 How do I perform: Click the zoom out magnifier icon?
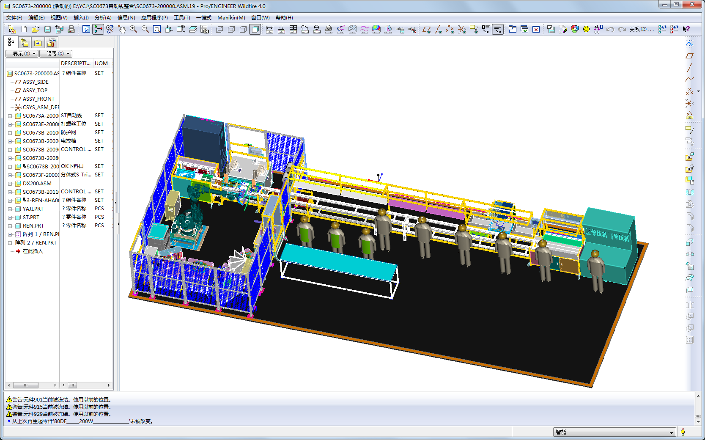145,29
